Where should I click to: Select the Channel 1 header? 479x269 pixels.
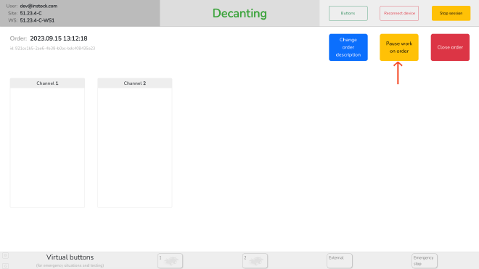(x=47, y=83)
